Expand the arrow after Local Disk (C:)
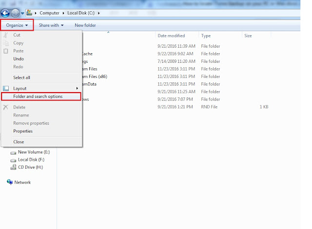Image resolution: width=312 pixels, height=229 pixels. coord(98,13)
